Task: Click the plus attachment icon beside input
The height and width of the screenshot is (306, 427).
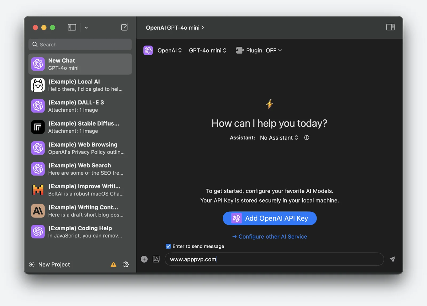Action: pos(144,259)
